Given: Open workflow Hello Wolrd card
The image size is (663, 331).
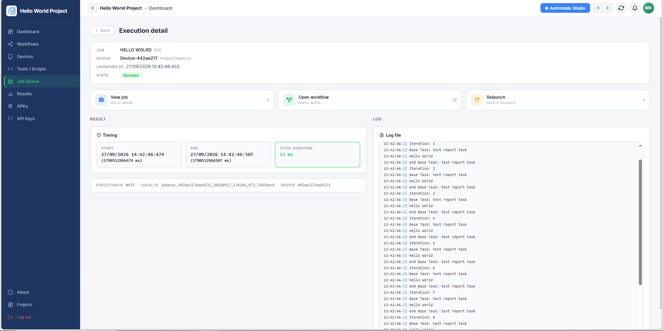Looking at the screenshot, I should coord(370,100).
